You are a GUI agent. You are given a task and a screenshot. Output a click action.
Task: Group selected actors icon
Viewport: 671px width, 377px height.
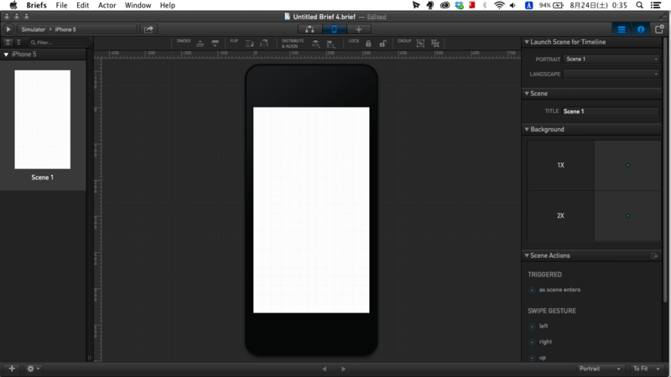click(420, 44)
